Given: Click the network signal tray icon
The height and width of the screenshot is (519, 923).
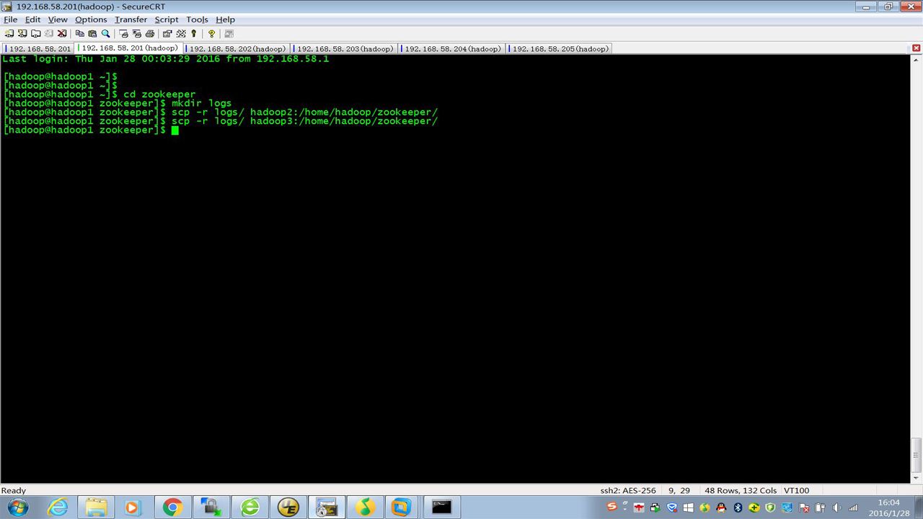Looking at the screenshot, I should coord(854,507).
